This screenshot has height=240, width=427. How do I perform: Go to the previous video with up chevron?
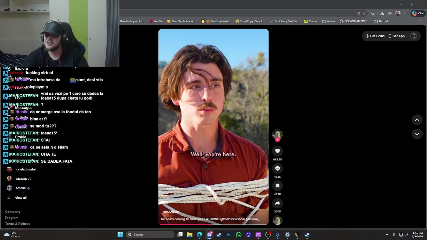click(x=417, y=120)
